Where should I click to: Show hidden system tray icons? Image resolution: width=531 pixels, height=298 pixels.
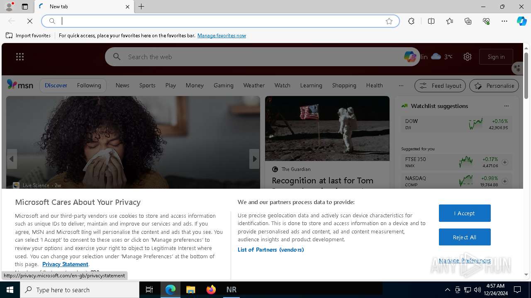coord(448,290)
